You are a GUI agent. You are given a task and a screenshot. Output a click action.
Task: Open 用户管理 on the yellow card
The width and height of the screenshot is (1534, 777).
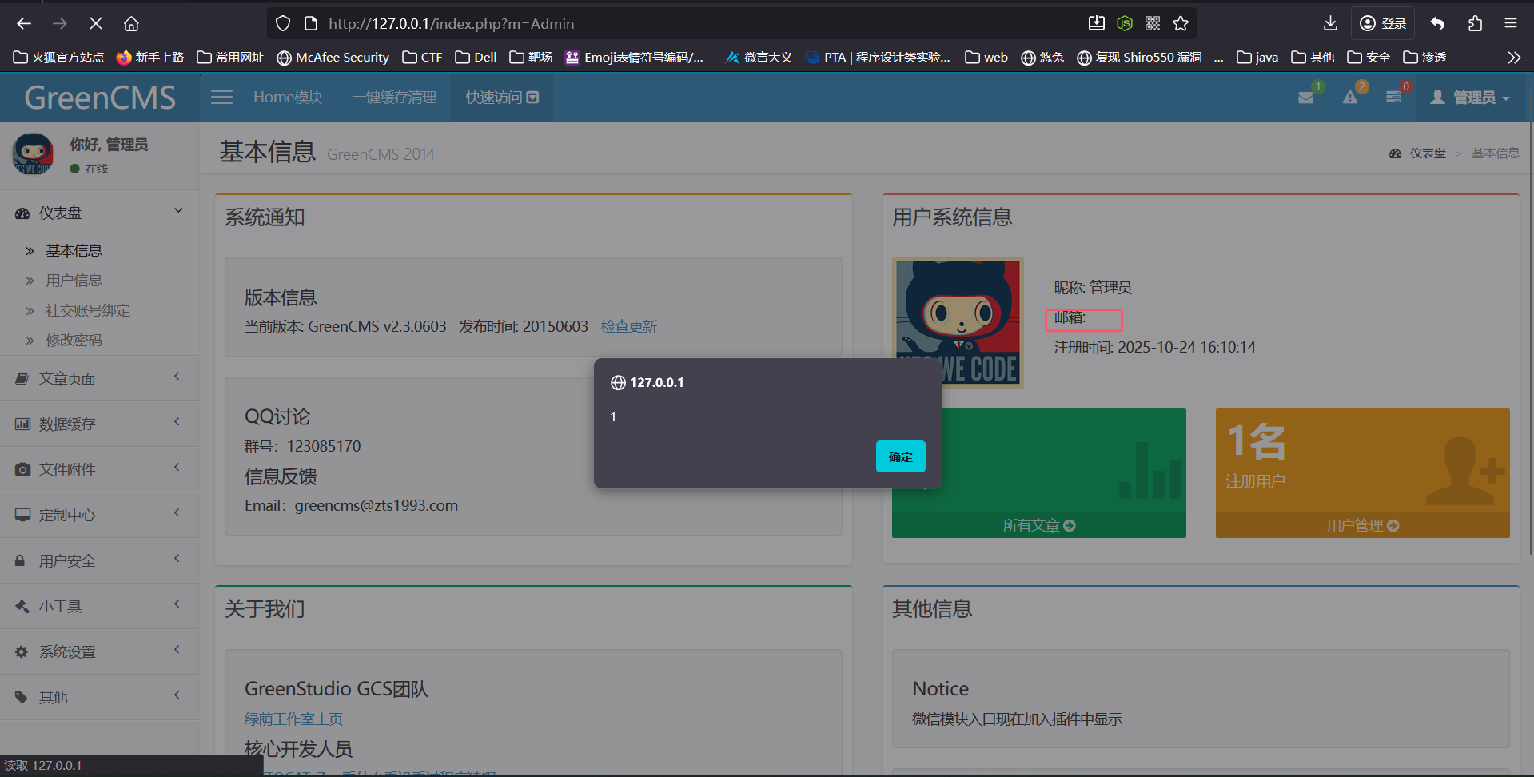1362,525
